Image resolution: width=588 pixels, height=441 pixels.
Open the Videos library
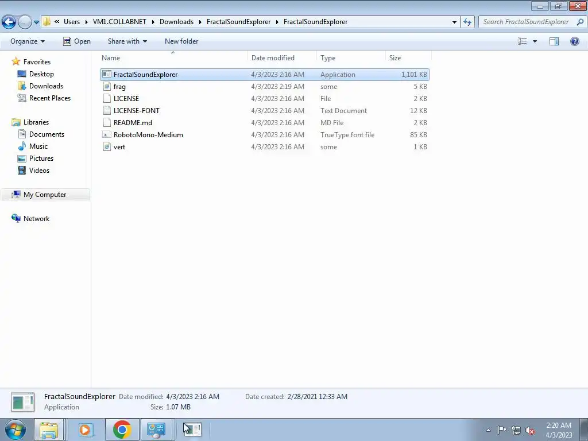point(40,170)
